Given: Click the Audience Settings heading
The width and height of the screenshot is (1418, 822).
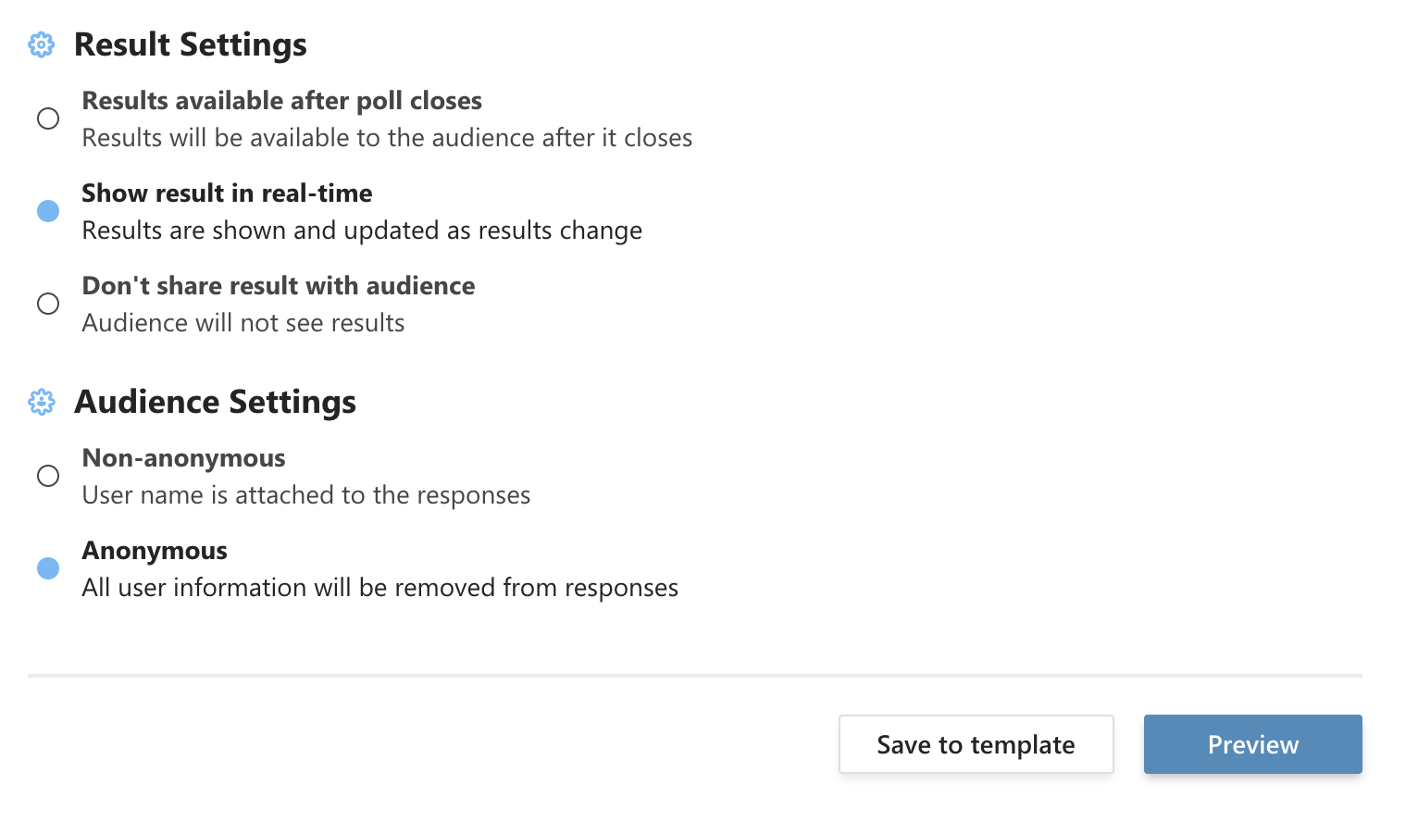Looking at the screenshot, I should 215,402.
